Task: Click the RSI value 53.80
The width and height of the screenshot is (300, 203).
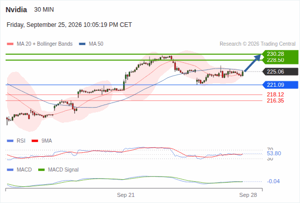Action: (274, 154)
